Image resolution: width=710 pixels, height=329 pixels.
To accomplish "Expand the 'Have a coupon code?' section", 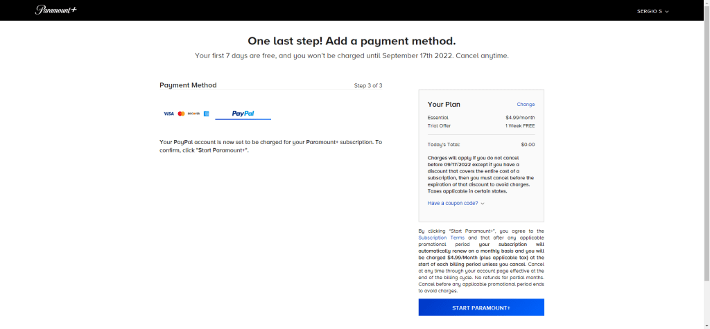I will (456, 203).
